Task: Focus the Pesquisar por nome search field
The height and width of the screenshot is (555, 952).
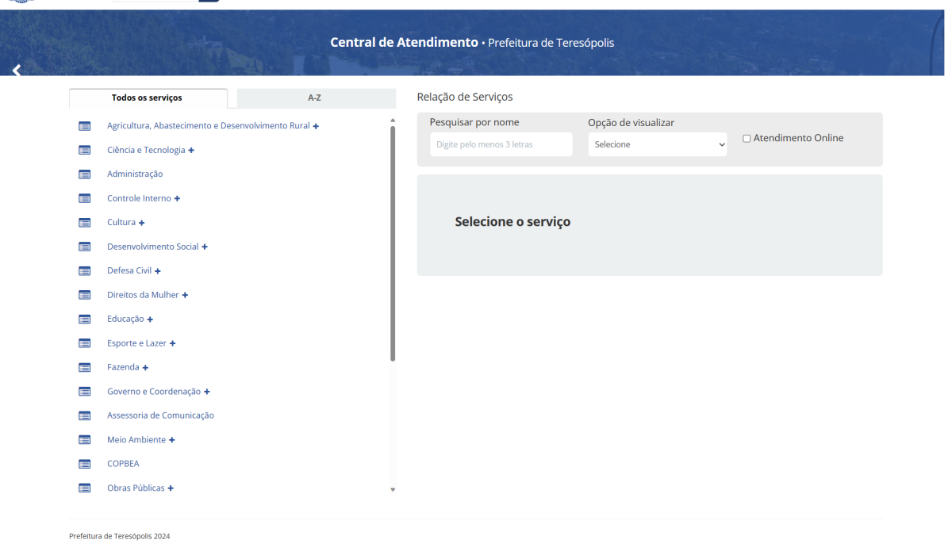Action: 501,144
